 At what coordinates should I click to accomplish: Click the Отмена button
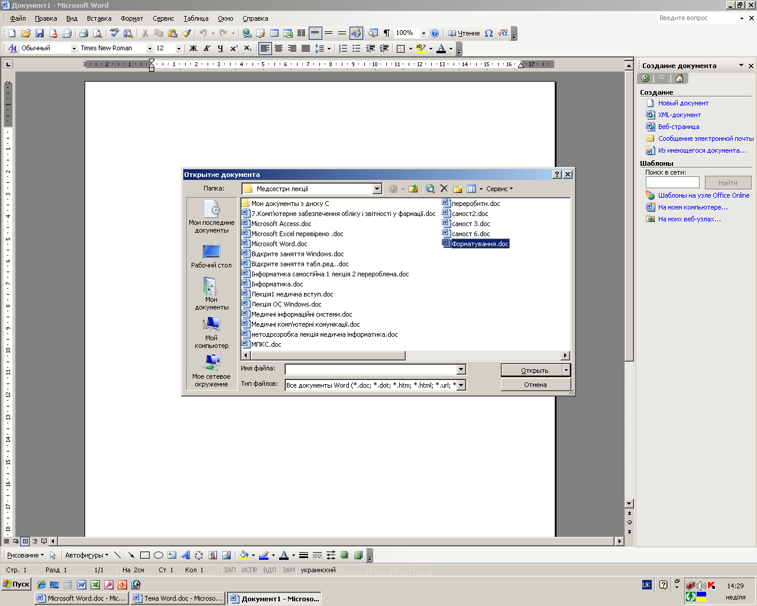point(535,385)
